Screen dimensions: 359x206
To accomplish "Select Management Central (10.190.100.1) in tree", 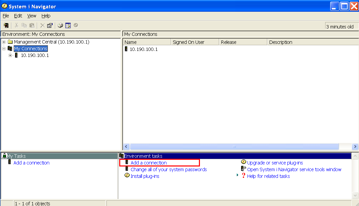I will click(x=52, y=42).
